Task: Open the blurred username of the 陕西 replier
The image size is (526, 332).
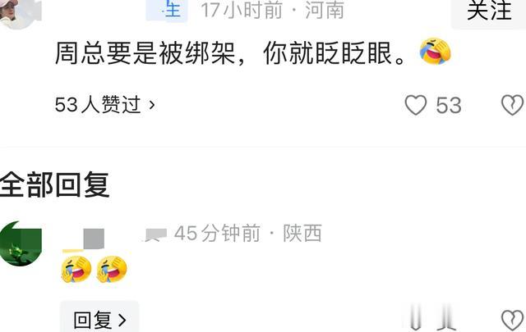Action: (x=84, y=240)
